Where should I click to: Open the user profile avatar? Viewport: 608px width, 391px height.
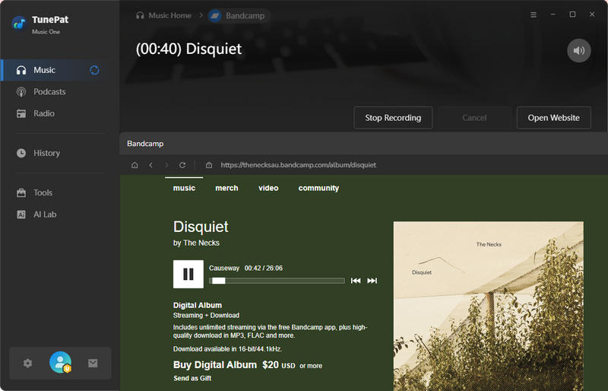tap(60, 363)
